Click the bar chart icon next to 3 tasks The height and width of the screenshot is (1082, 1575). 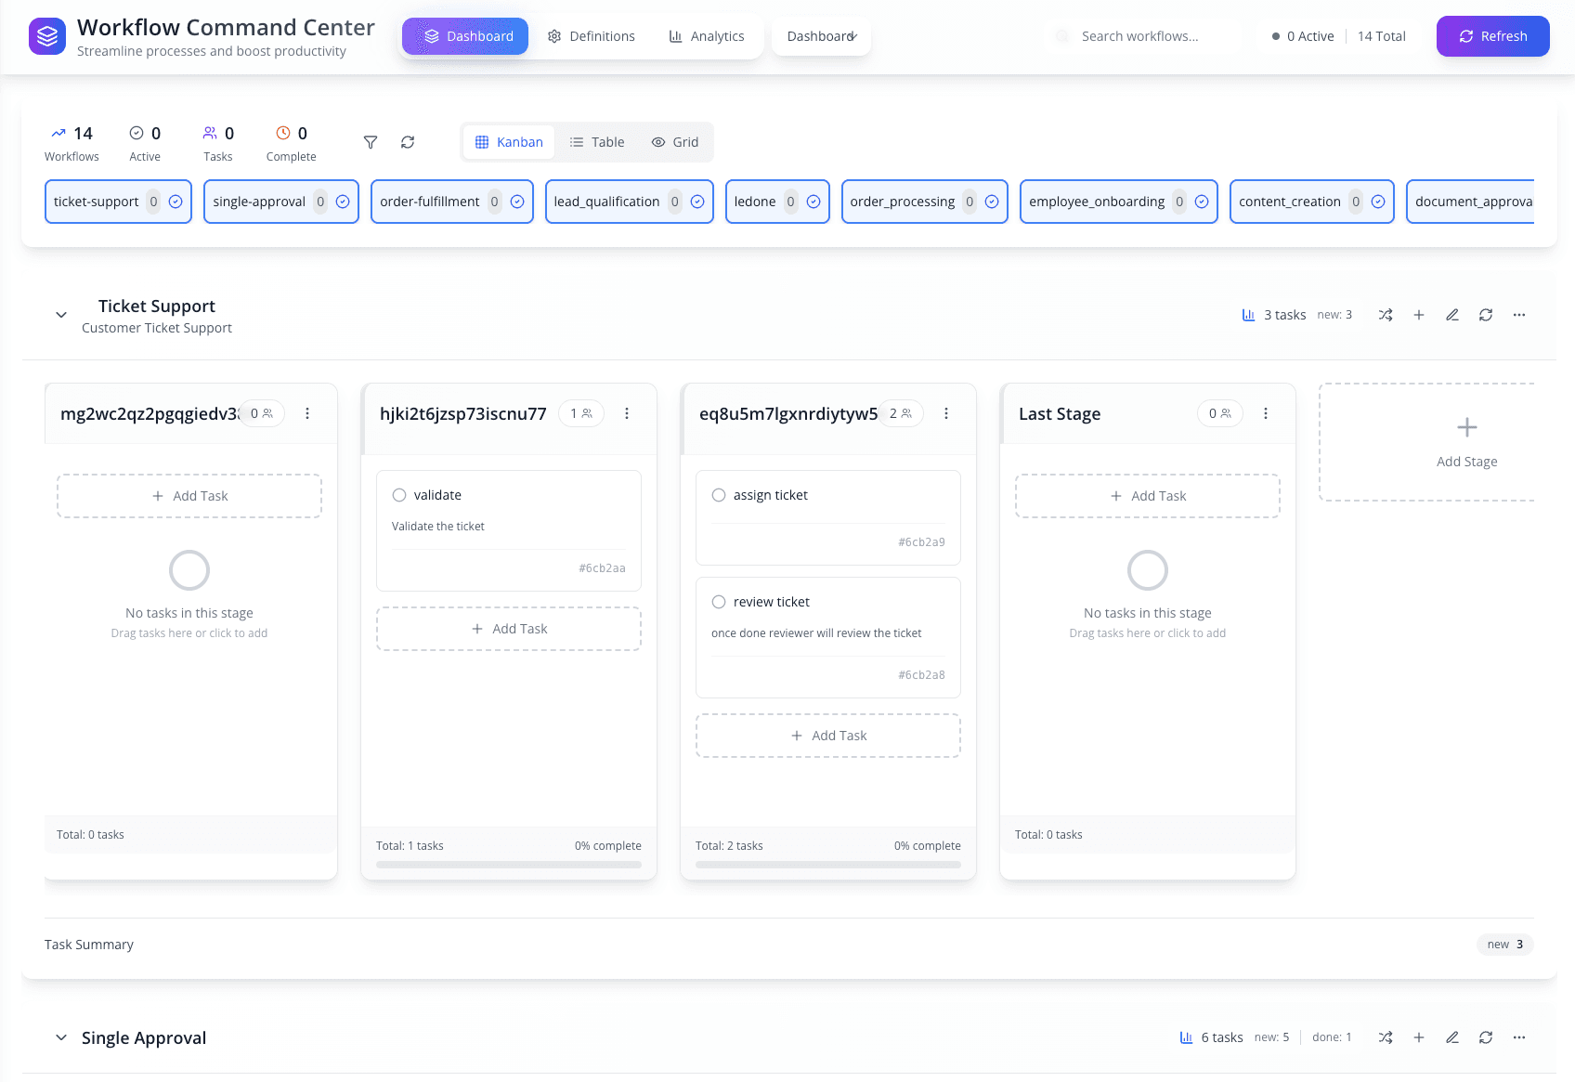[x=1247, y=315]
